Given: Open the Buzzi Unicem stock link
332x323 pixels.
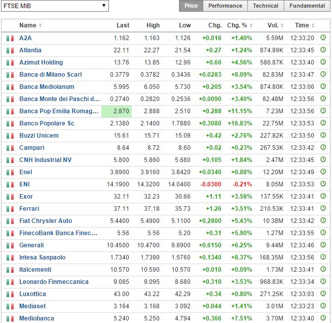Looking at the screenshot, I should tap(39, 136).
